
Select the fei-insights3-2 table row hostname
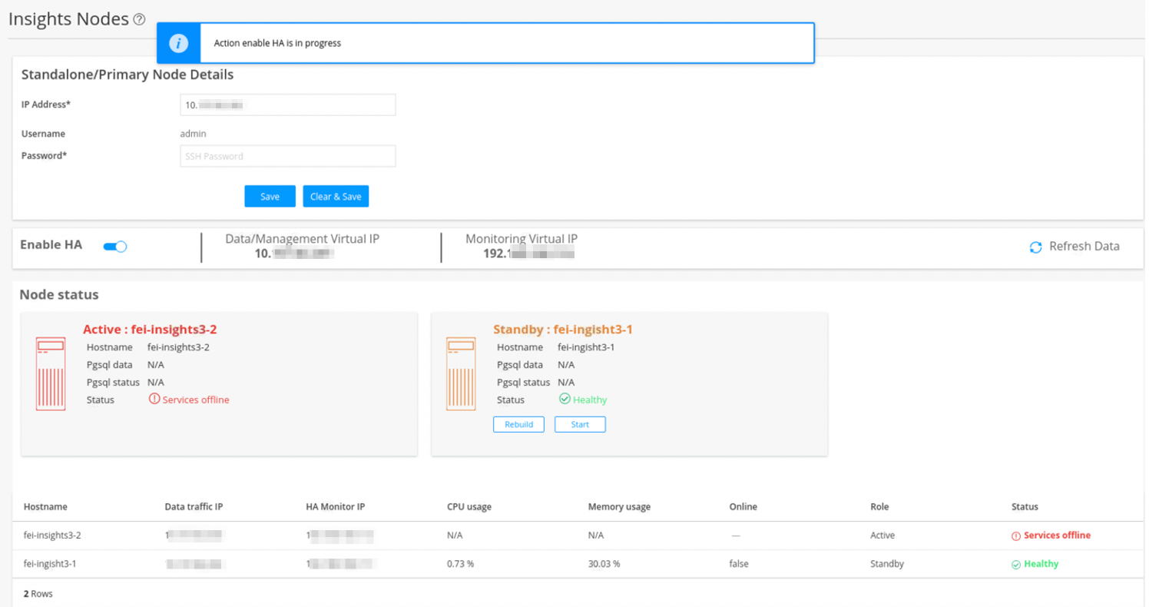pyautogui.click(x=52, y=536)
